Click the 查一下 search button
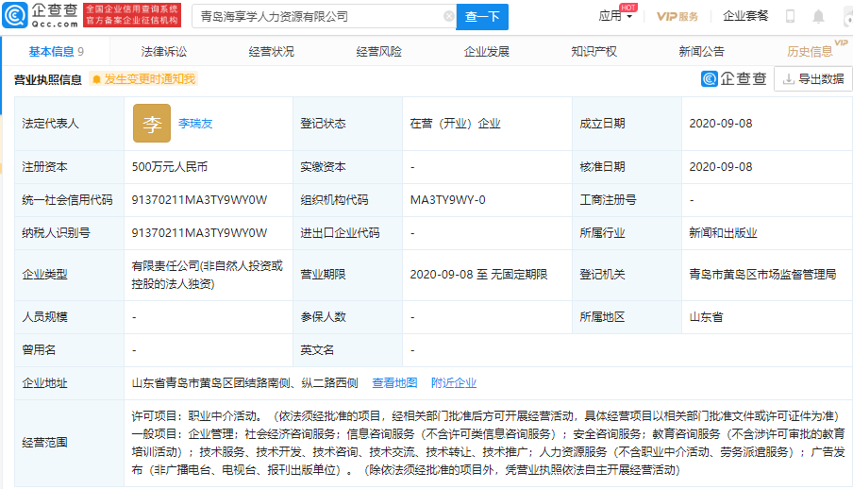The width and height of the screenshot is (853, 489). click(x=482, y=17)
